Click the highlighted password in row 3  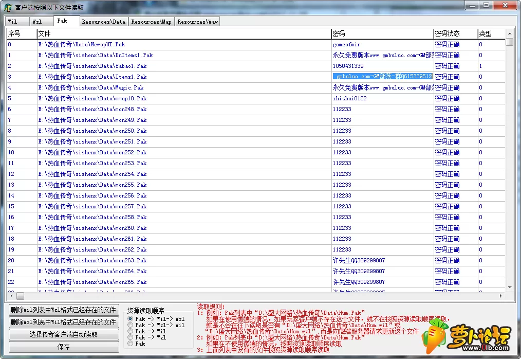382,77
